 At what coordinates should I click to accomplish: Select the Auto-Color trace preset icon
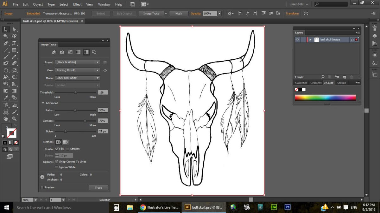click(54, 52)
